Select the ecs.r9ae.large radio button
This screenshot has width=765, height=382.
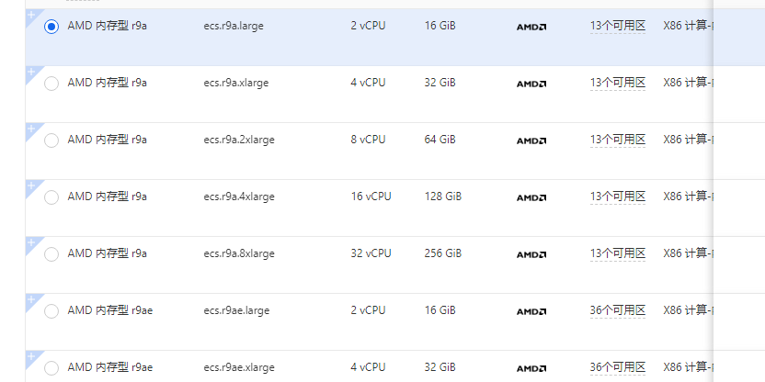[x=51, y=311]
